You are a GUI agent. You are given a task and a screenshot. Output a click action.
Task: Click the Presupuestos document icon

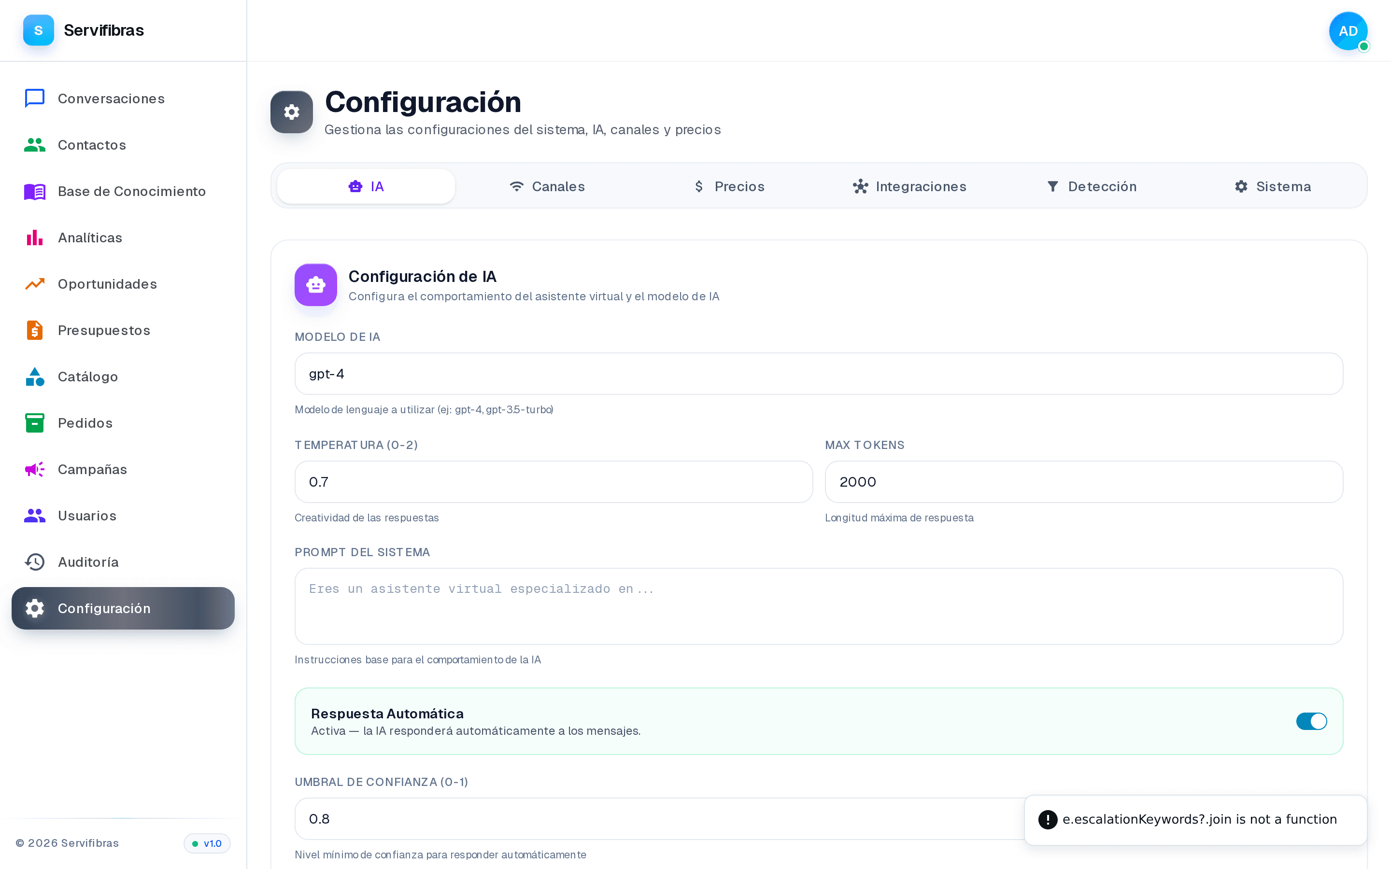[x=34, y=330]
